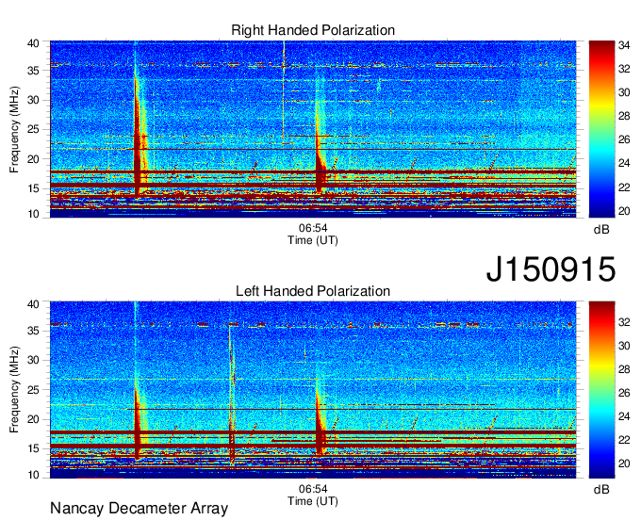Click the 30 MHz tick on right-handed plot
The width and height of the screenshot is (641, 520).
33,100
